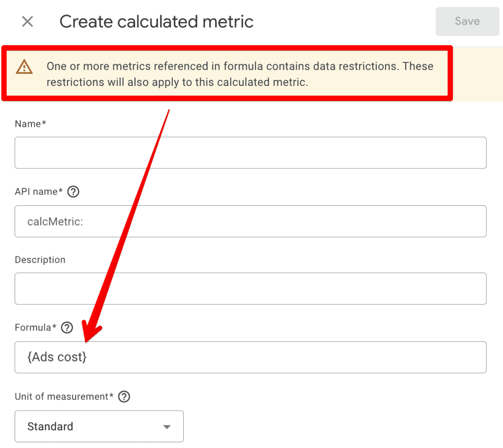This screenshot has width=503, height=448.
Task: Focus the API name text box
Action: [x=251, y=221]
